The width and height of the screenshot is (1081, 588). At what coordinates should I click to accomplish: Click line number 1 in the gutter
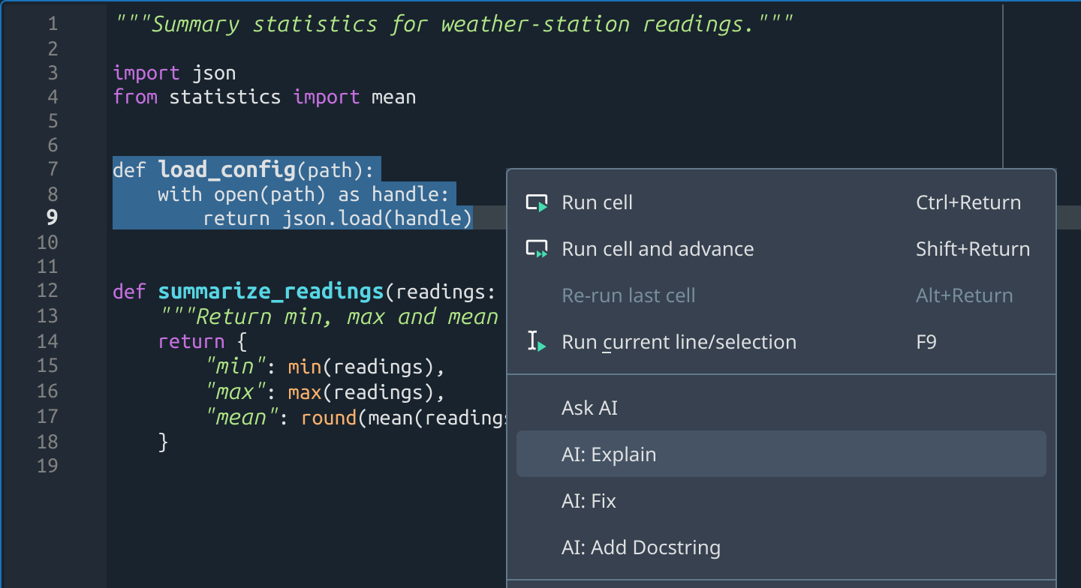[x=53, y=24]
